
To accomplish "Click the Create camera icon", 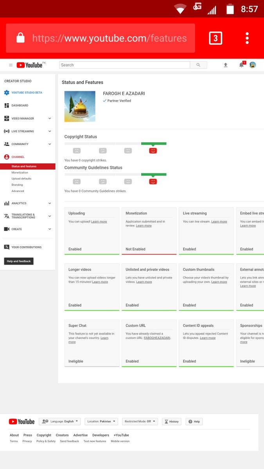I will click(x=7, y=229).
